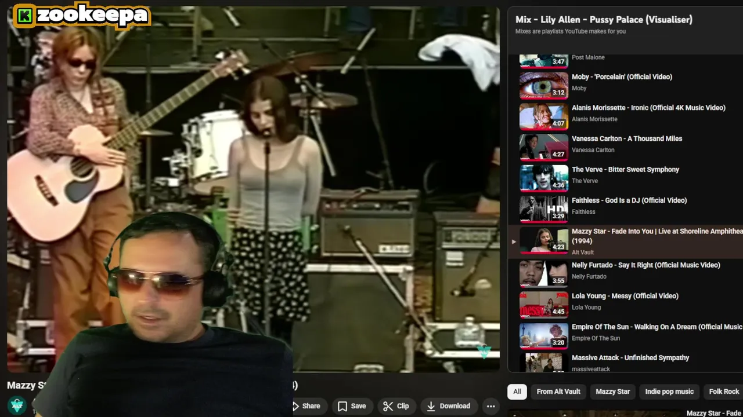Click 'Lola Young - Messy (Official Video)' title

click(625, 296)
